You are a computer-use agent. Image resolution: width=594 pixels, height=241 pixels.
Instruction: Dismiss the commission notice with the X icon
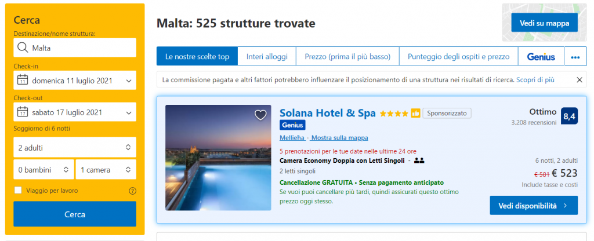point(579,79)
